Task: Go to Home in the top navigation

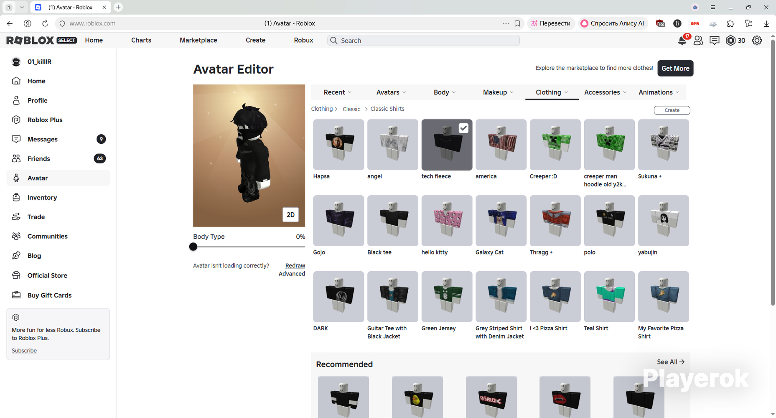Action: [94, 40]
